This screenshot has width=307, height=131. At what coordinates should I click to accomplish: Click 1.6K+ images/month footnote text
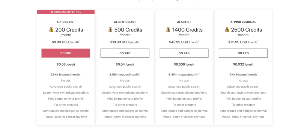(x=66, y=74)
